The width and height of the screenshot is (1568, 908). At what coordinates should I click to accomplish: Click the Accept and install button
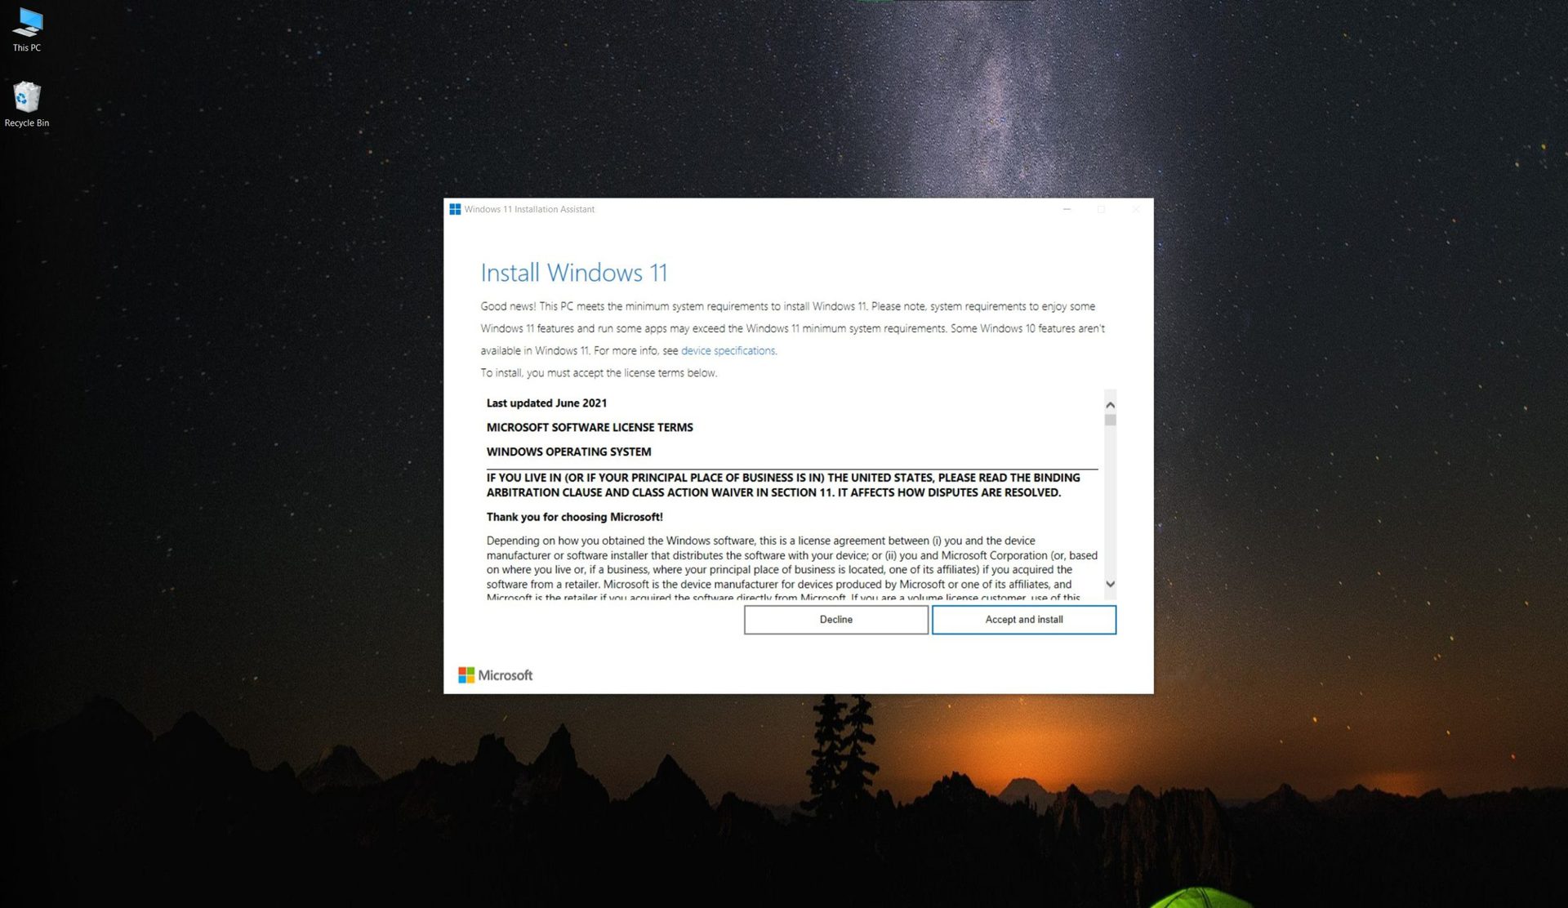(x=1023, y=620)
